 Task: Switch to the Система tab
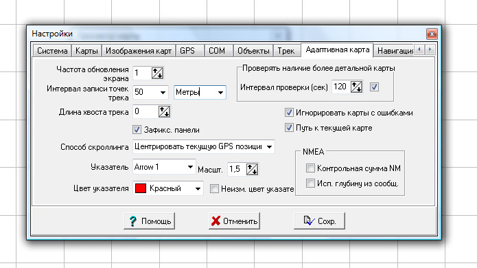click(52, 51)
